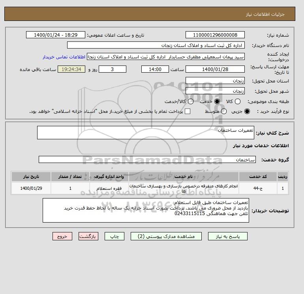
Task: Click the ساعت باقی مانده label
Action: [x=38, y=69]
